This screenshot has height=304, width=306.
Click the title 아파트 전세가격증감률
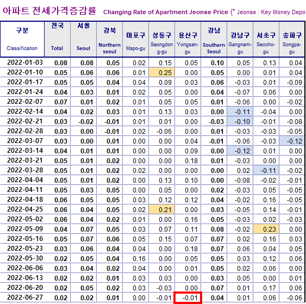49,10
